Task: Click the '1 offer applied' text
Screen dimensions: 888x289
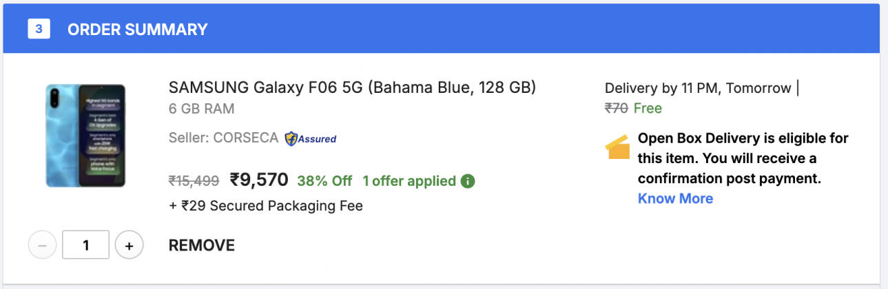Action: click(x=409, y=181)
